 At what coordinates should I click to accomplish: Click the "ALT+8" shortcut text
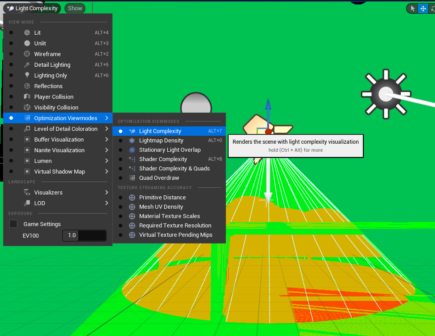point(215,159)
